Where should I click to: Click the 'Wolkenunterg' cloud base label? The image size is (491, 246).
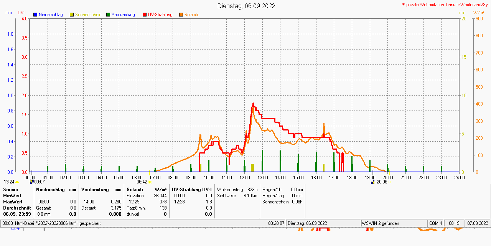[230, 190]
